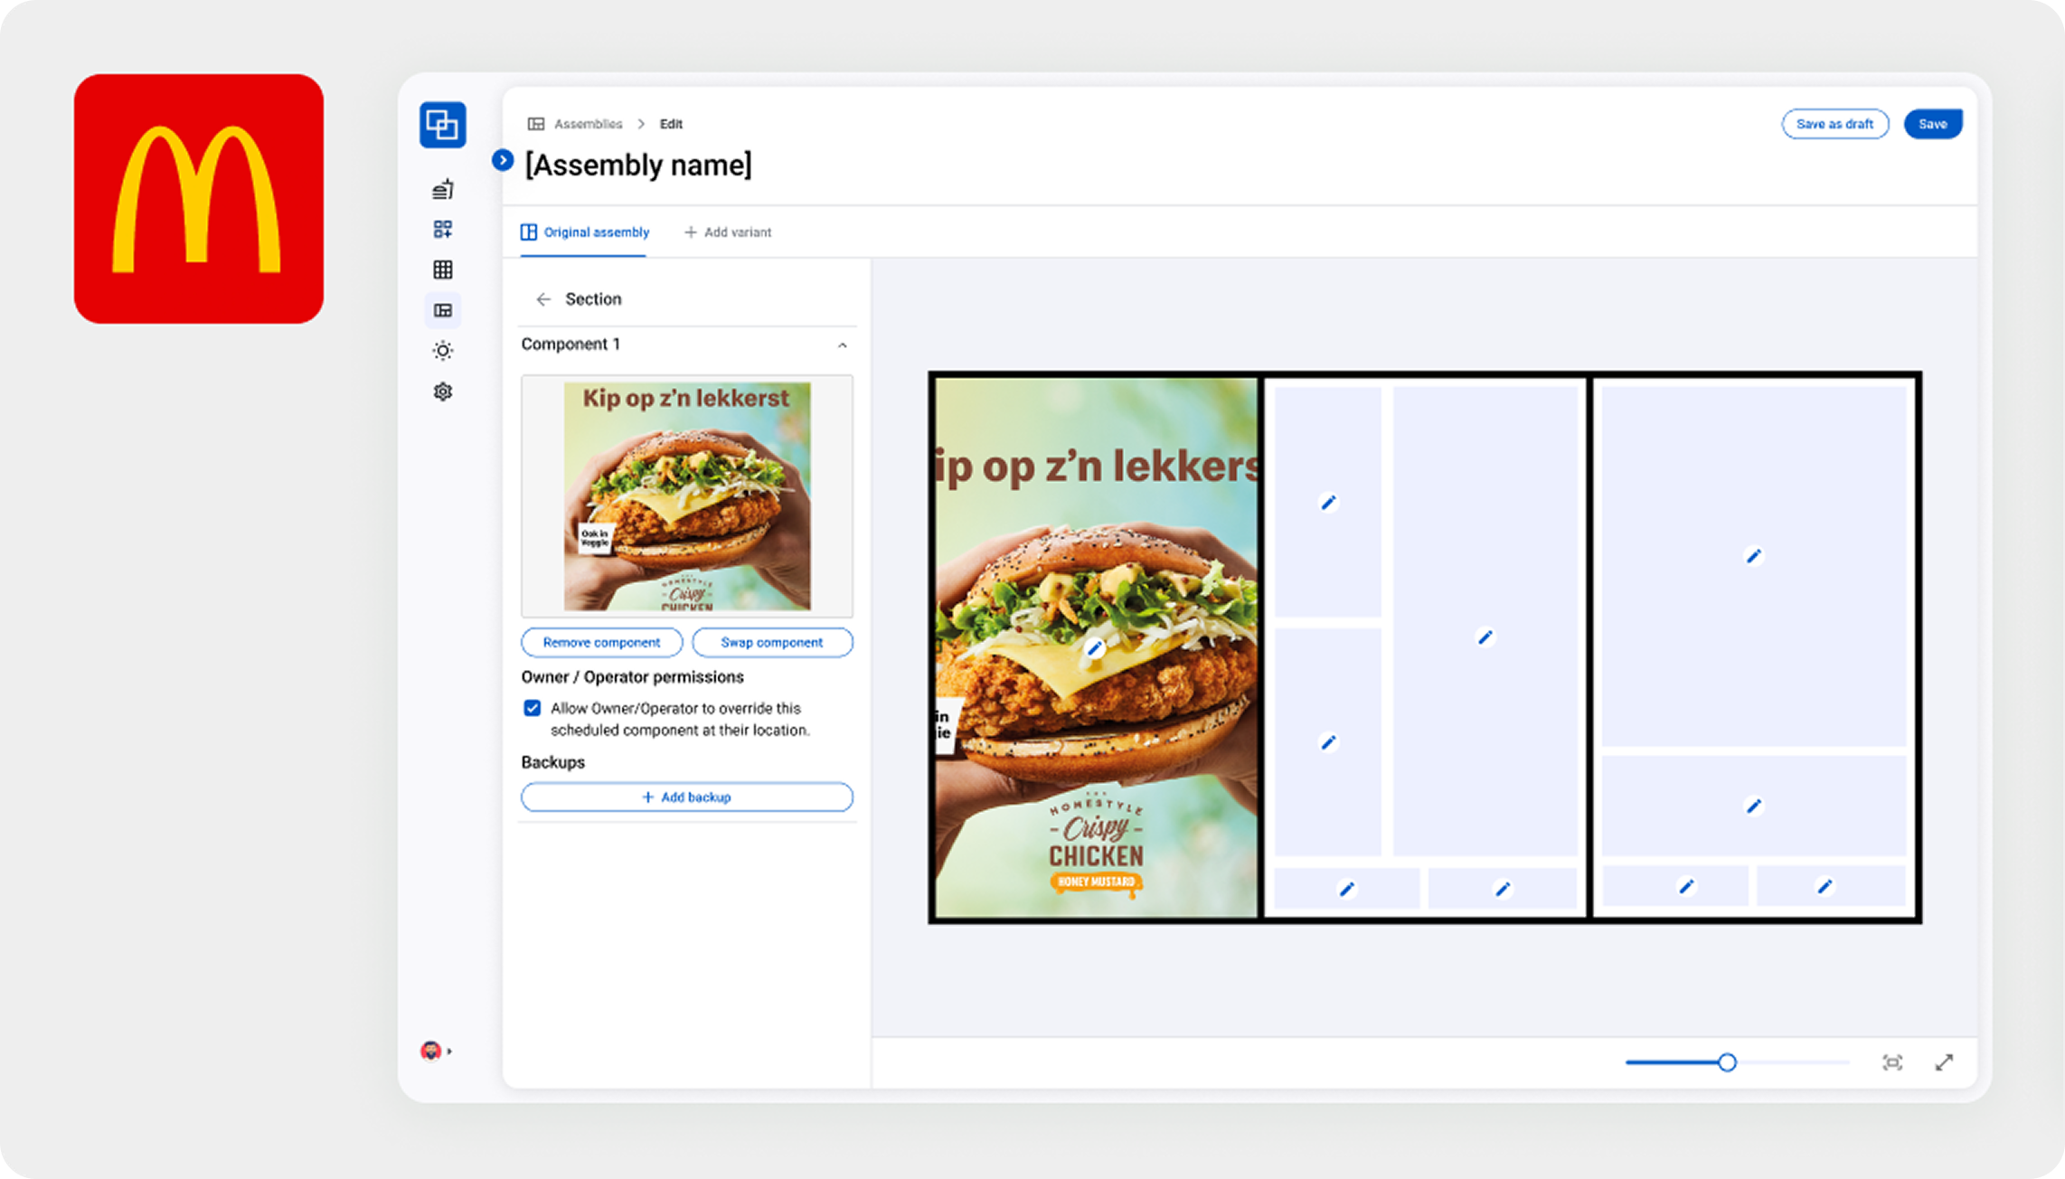2065x1179 pixels.
Task: Edit the upper-left slot of the middle screen
Action: tap(1328, 503)
